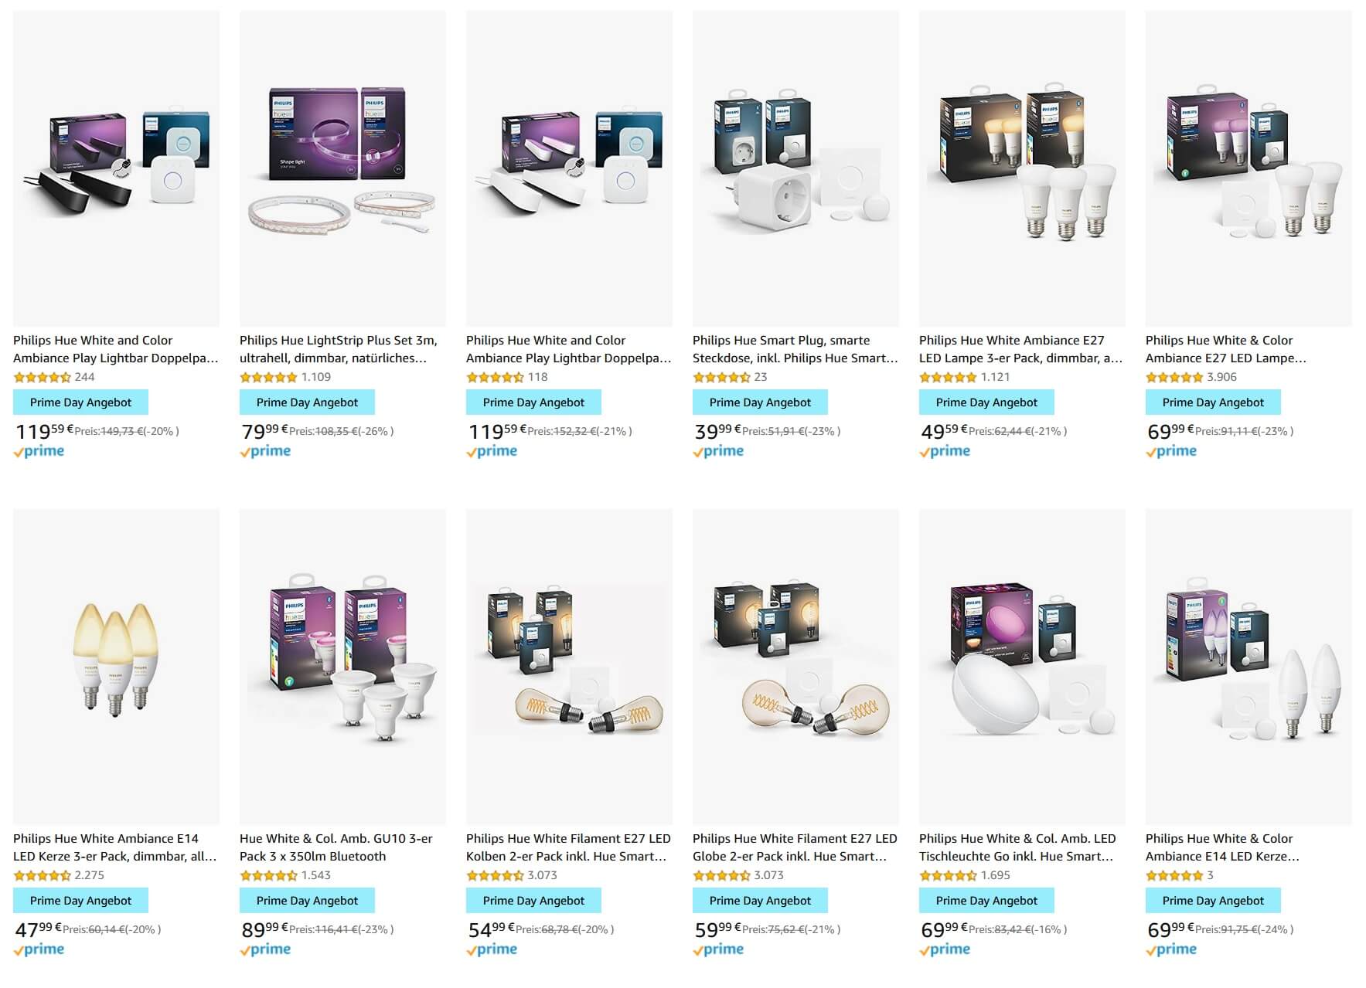
Task: Open star ratings with 3.906 reviews
Action: [1174, 378]
